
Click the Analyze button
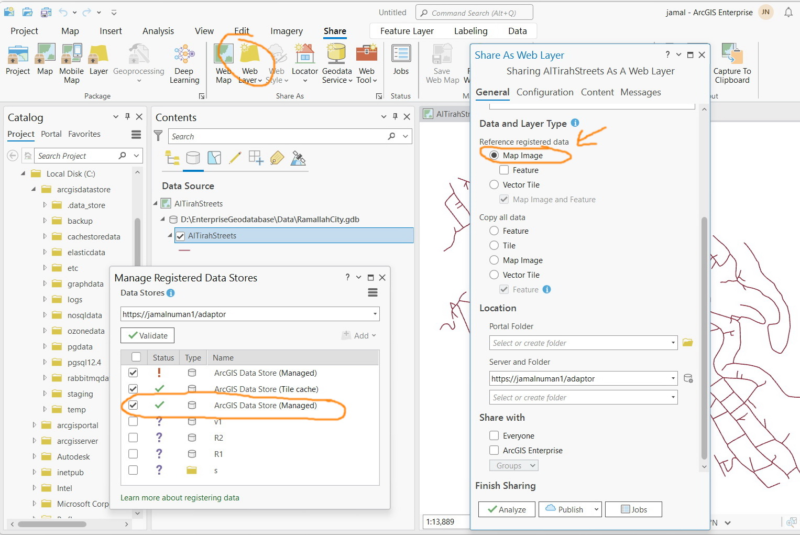click(507, 509)
